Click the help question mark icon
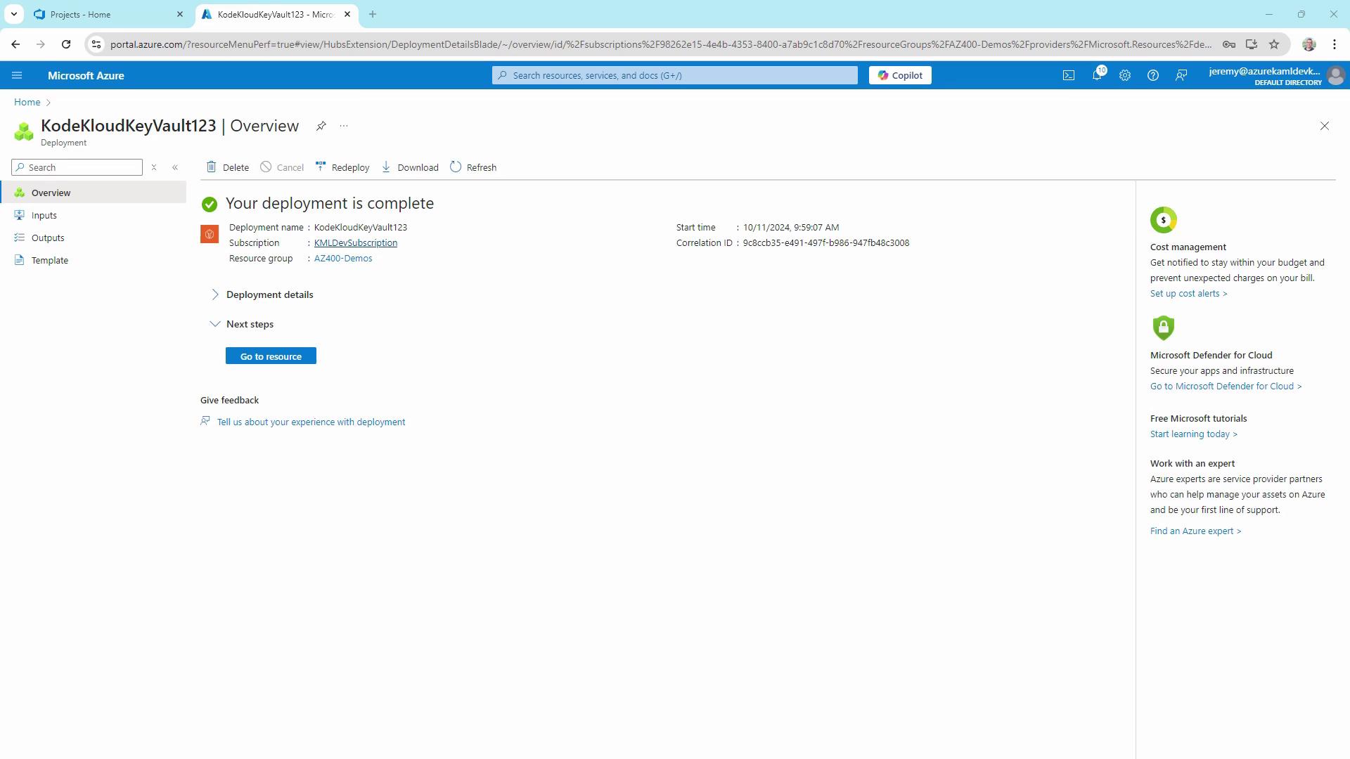 tap(1152, 75)
